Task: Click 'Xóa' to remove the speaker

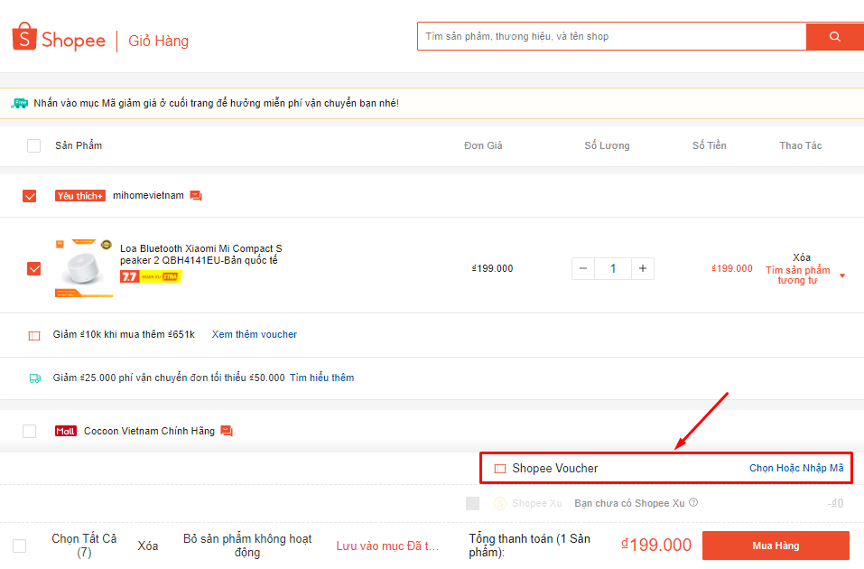Action: coord(801,257)
